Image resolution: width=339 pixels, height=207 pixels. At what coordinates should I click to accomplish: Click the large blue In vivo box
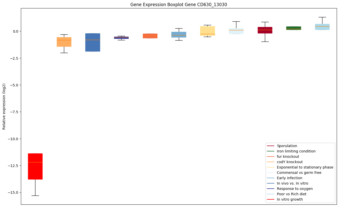tap(92, 42)
